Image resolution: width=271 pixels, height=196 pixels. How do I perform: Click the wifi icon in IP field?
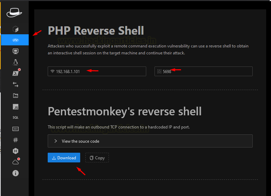click(x=53, y=71)
